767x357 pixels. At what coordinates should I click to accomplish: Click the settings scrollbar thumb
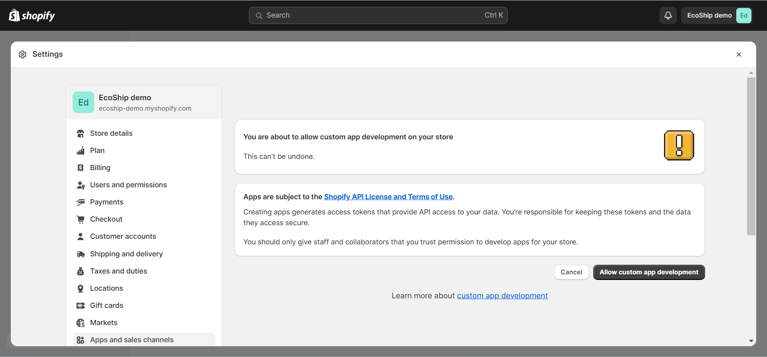[751, 156]
